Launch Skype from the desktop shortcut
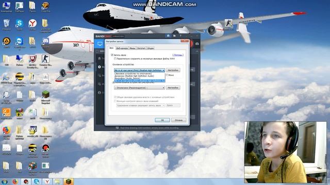 (x=20, y=25)
